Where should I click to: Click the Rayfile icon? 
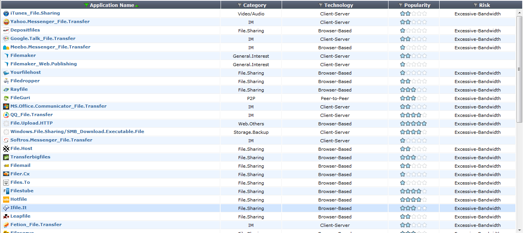[6, 90]
